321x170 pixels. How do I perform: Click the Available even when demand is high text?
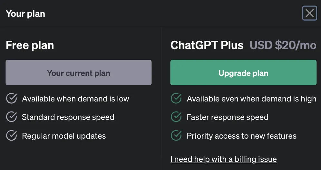click(251, 99)
